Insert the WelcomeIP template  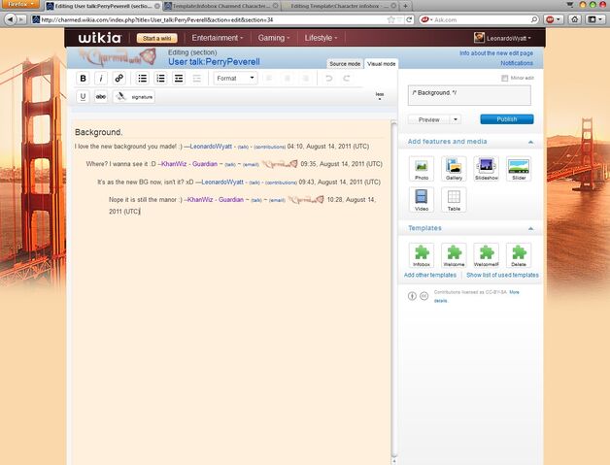[487, 255]
